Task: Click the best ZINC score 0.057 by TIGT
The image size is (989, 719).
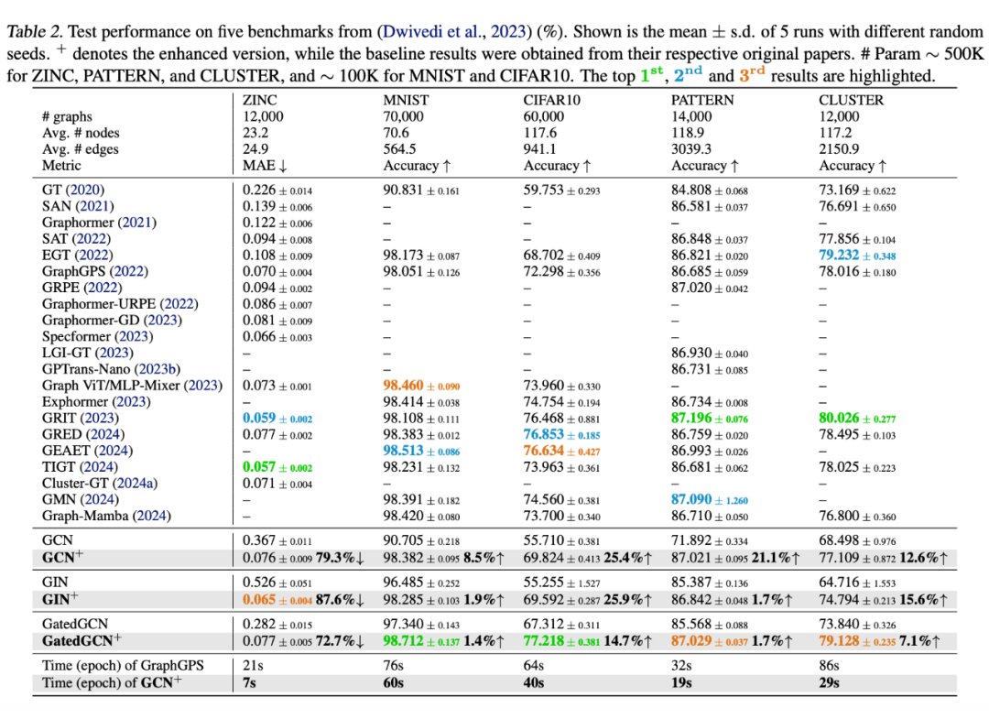Action: click(260, 467)
